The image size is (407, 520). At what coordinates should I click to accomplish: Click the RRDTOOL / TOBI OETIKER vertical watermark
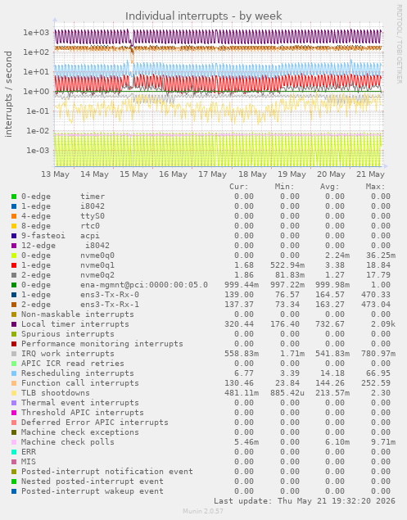[x=399, y=43]
